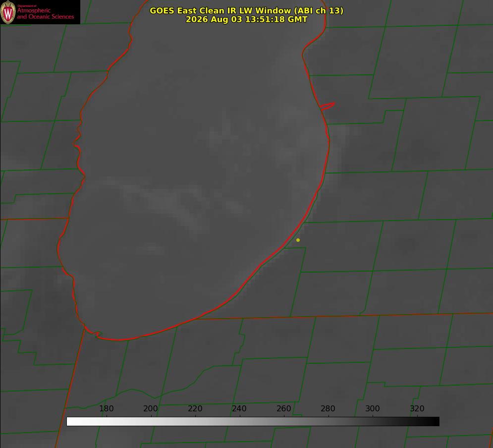This screenshot has width=493, height=448.
Task: Click the 280 colorbar label
Action: (x=328, y=408)
